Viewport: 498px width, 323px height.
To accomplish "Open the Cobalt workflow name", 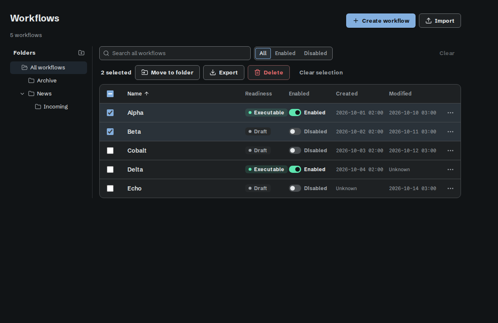I will click(x=137, y=151).
